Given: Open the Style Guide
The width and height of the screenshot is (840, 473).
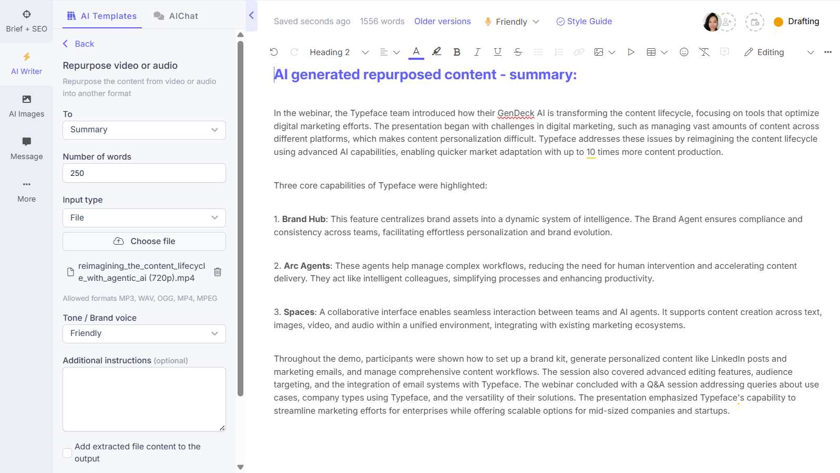Looking at the screenshot, I should pos(584,22).
